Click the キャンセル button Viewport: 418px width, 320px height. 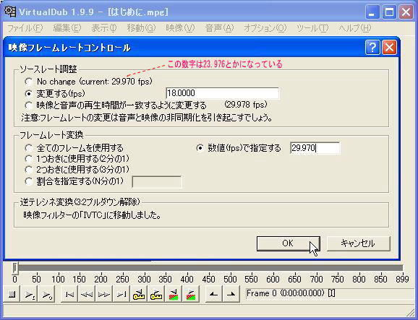(x=358, y=243)
